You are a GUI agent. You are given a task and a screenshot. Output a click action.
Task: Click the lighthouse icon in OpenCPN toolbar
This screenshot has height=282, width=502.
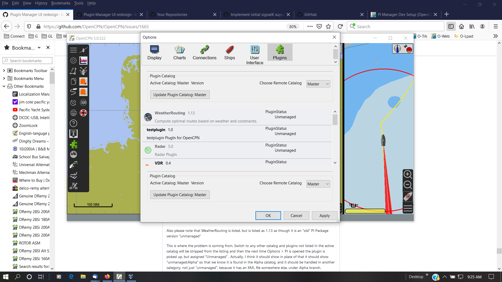73,134
